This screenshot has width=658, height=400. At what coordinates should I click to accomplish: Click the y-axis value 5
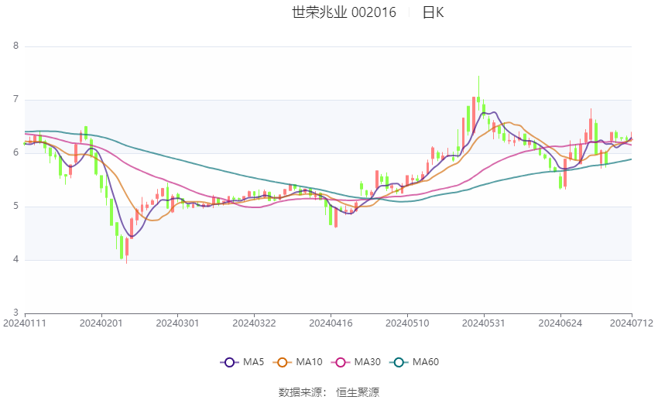click(16, 206)
